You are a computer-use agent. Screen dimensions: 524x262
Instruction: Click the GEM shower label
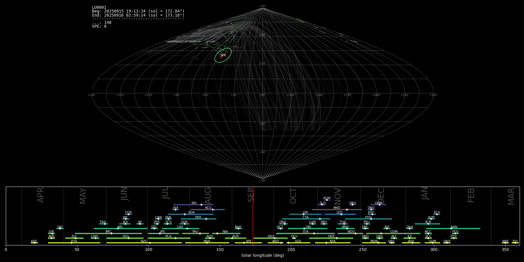click(x=378, y=203)
